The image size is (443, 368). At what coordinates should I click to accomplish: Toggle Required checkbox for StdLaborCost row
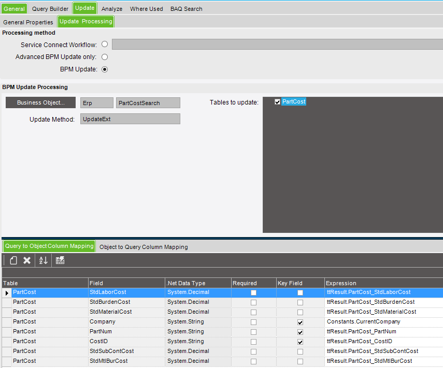pos(253,292)
